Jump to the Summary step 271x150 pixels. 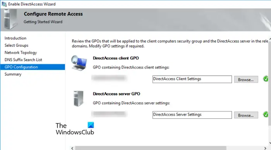pos(13,74)
